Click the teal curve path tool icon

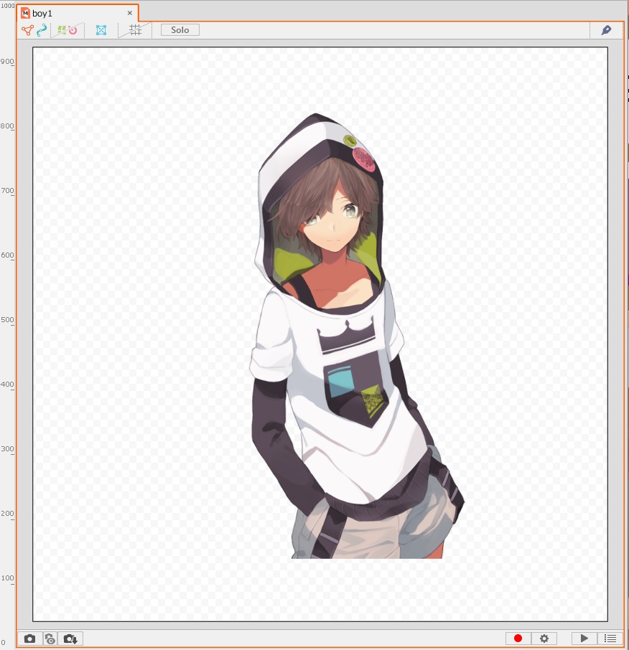[42, 30]
